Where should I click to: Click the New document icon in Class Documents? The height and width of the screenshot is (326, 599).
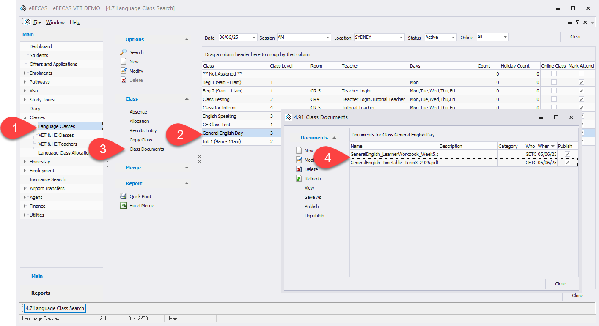299,151
